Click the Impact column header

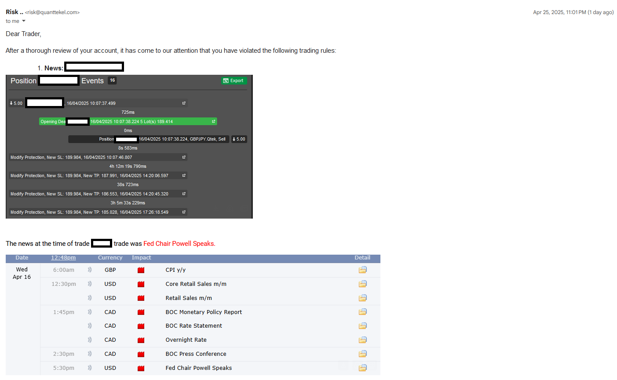coord(141,258)
